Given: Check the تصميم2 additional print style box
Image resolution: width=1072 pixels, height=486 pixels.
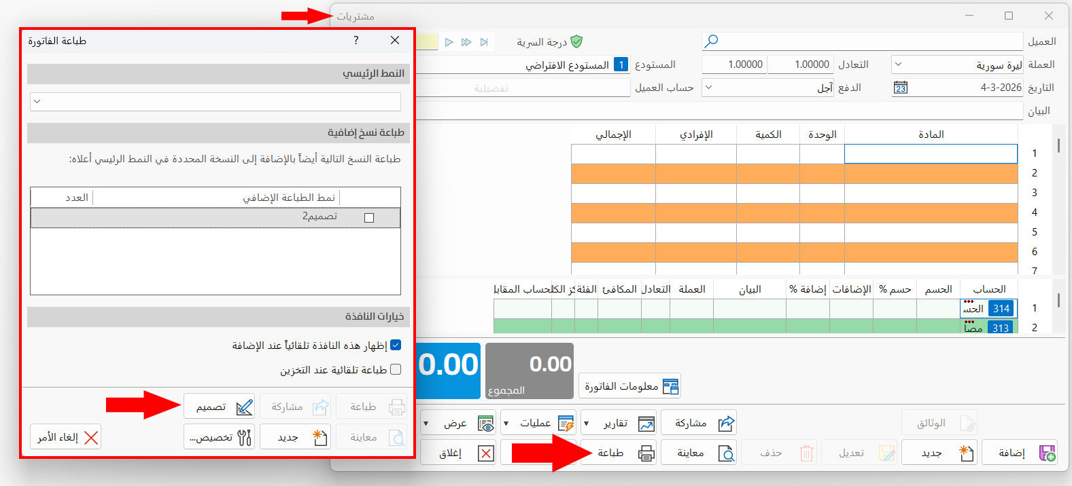Looking at the screenshot, I should click(369, 218).
